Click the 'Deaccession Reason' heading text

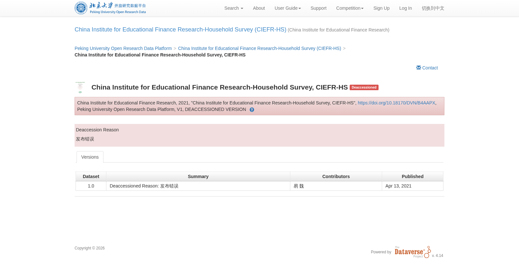pyautogui.click(x=97, y=130)
